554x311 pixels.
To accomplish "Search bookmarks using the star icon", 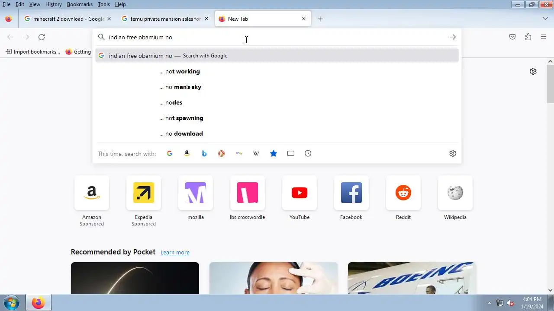I will point(274,153).
